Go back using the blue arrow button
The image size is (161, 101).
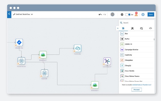[9, 15]
